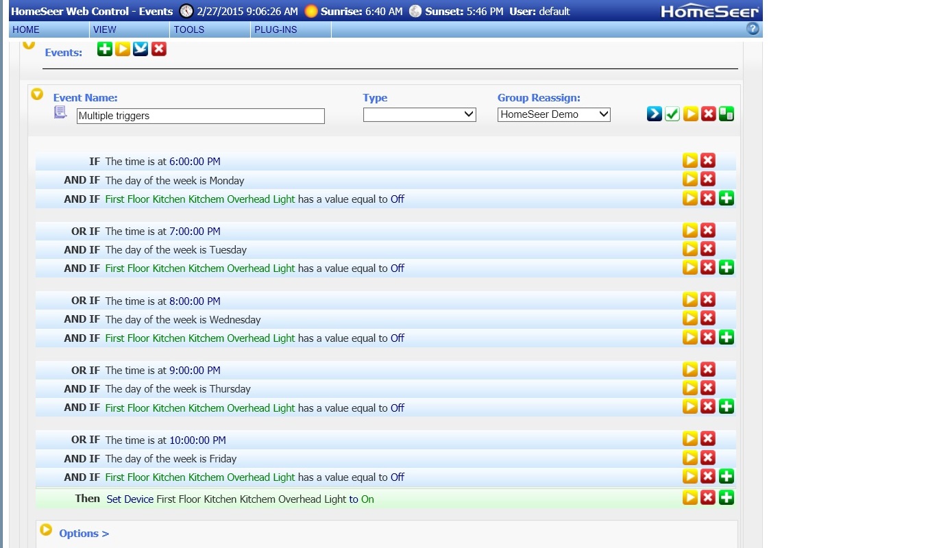Viewport: 939px width, 548px height.
Task: Open the help question mark icon
Action: click(753, 29)
